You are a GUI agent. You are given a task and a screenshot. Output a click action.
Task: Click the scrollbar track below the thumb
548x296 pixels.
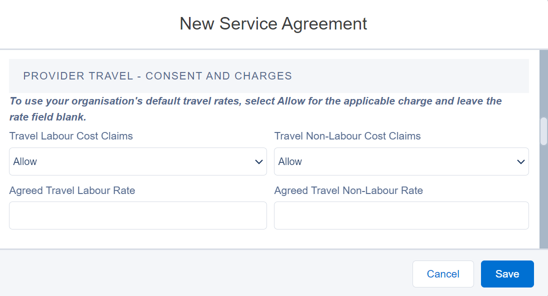click(544, 200)
